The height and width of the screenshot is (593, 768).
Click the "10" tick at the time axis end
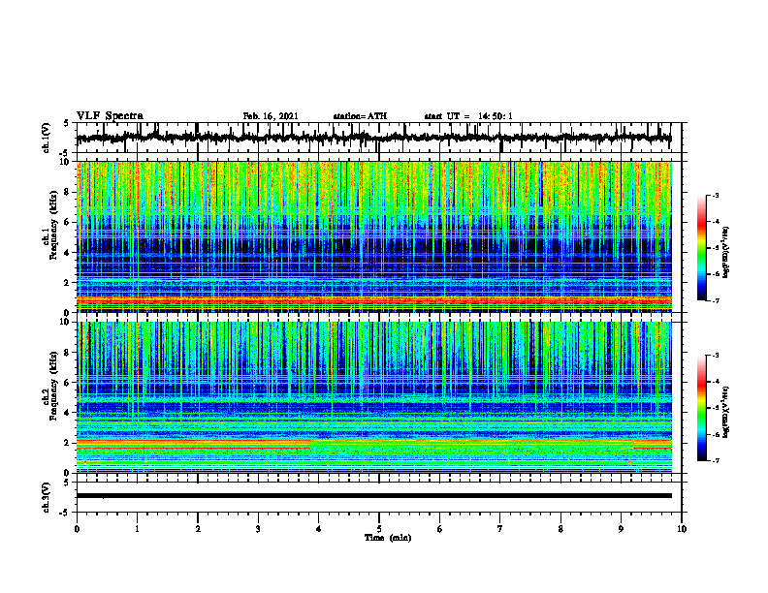682,529
